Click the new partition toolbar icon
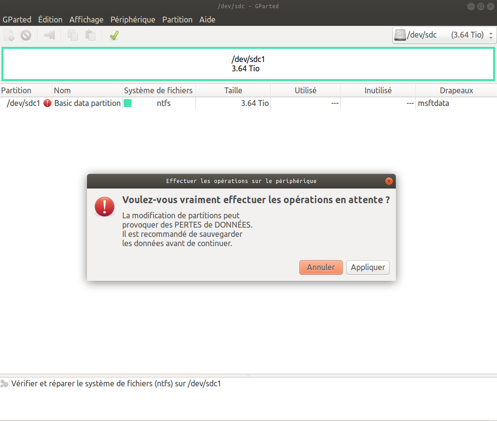 click(9, 35)
